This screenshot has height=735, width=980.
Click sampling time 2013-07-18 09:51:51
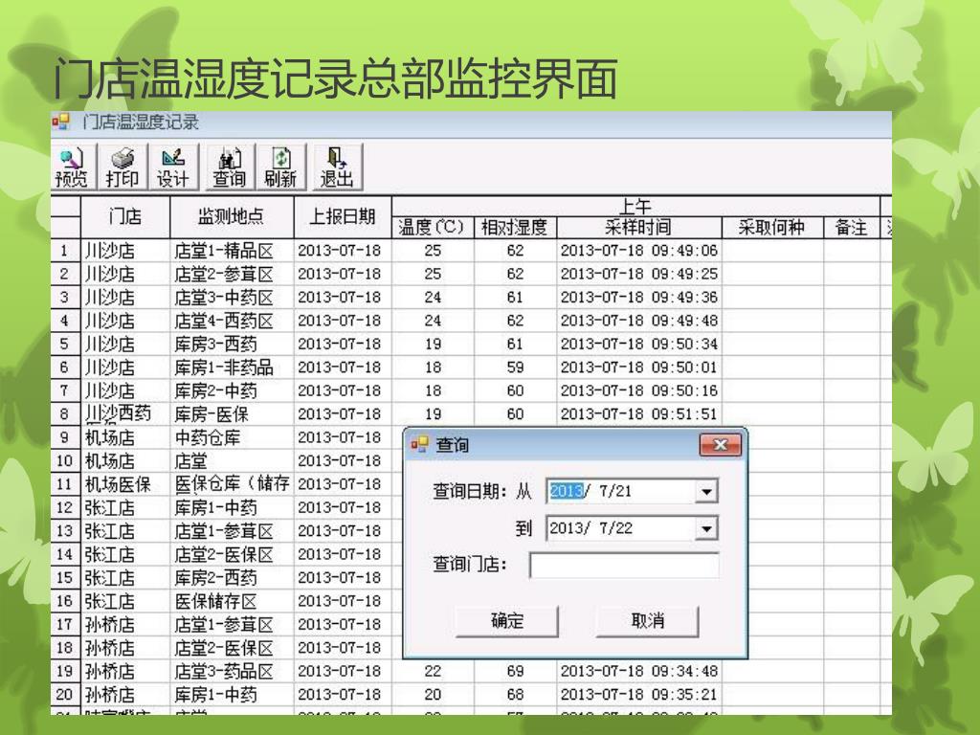click(x=638, y=413)
